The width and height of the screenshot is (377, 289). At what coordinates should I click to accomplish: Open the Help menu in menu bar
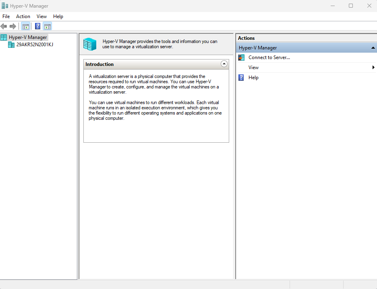click(58, 16)
